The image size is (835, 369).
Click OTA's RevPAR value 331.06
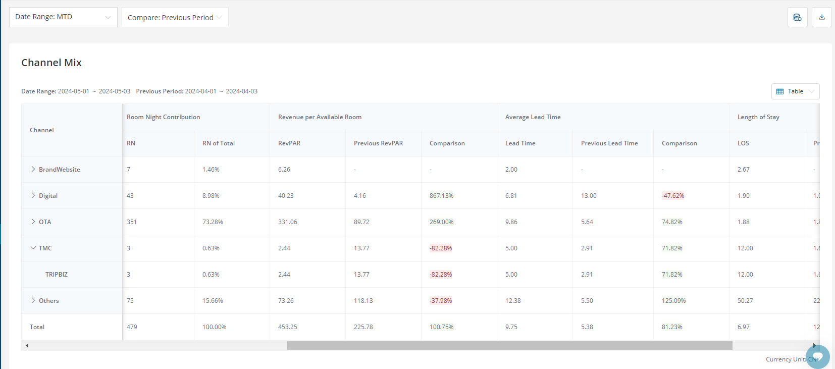click(x=288, y=222)
